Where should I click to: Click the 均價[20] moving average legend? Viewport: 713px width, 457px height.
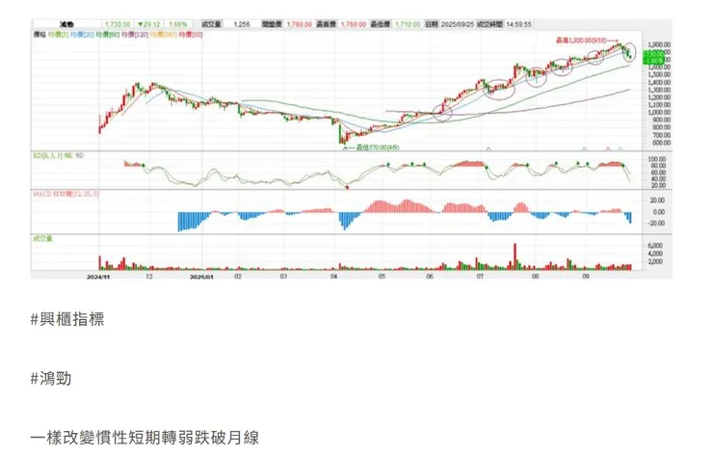pos(82,35)
